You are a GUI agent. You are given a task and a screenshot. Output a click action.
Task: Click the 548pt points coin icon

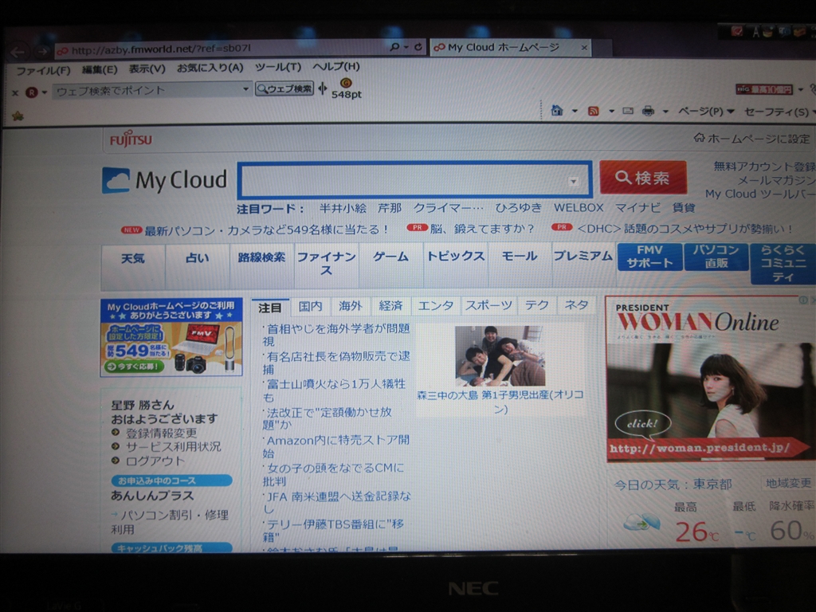[x=346, y=83]
